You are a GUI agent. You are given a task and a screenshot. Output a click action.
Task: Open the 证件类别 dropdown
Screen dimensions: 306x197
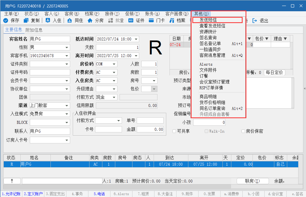coord(67,64)
